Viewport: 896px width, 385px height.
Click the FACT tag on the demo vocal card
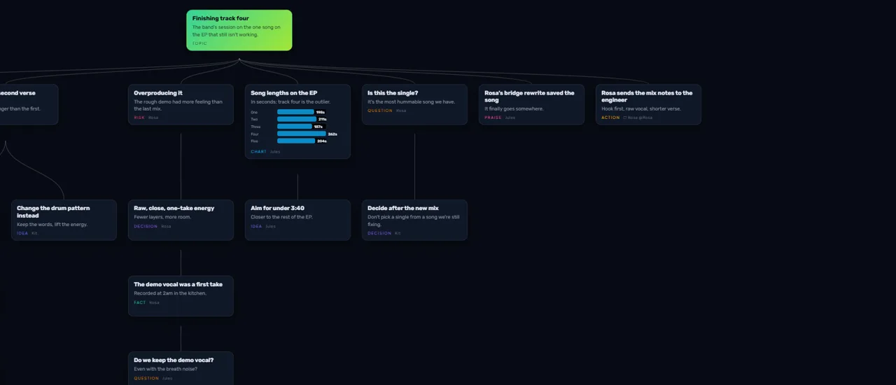tap(140, 302)
